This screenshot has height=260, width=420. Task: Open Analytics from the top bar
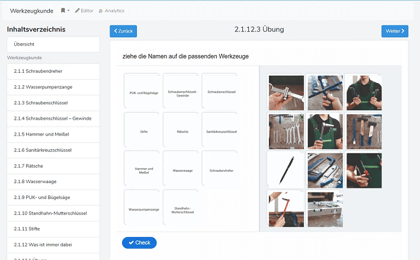click(x=111, y=11)
